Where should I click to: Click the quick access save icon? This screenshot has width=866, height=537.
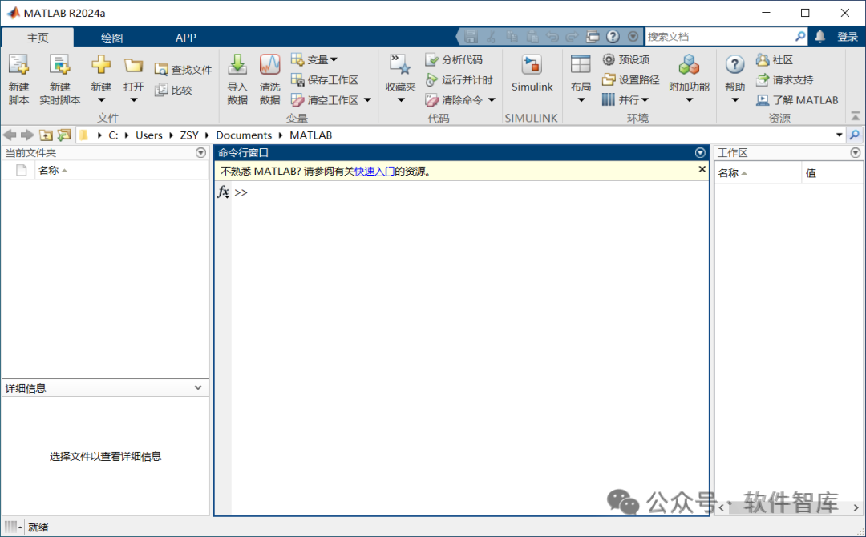[x=471, y=37]
